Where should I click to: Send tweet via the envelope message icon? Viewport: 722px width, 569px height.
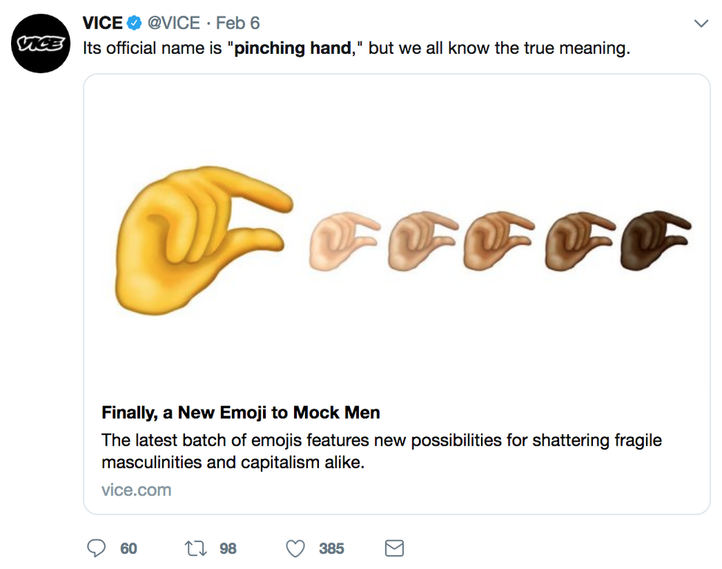click(395, 548)
